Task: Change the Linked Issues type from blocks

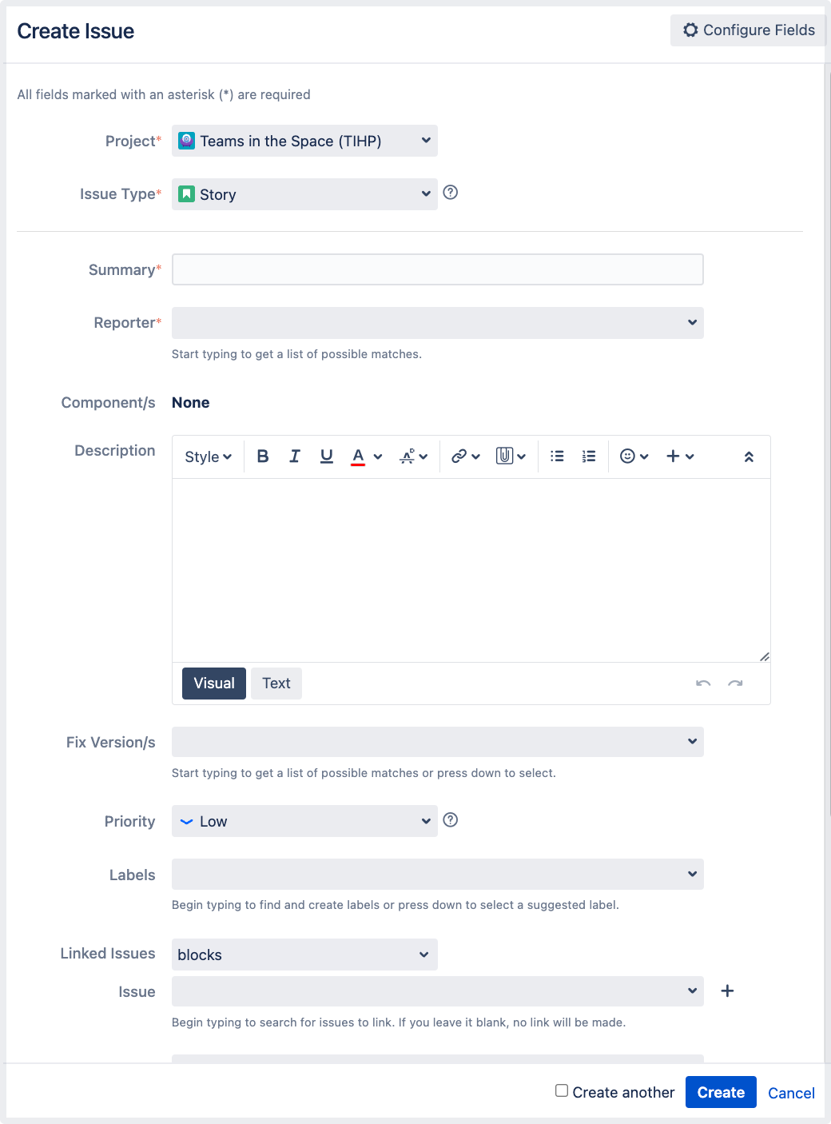Action: pyautogui.click(x=304, y=954)
